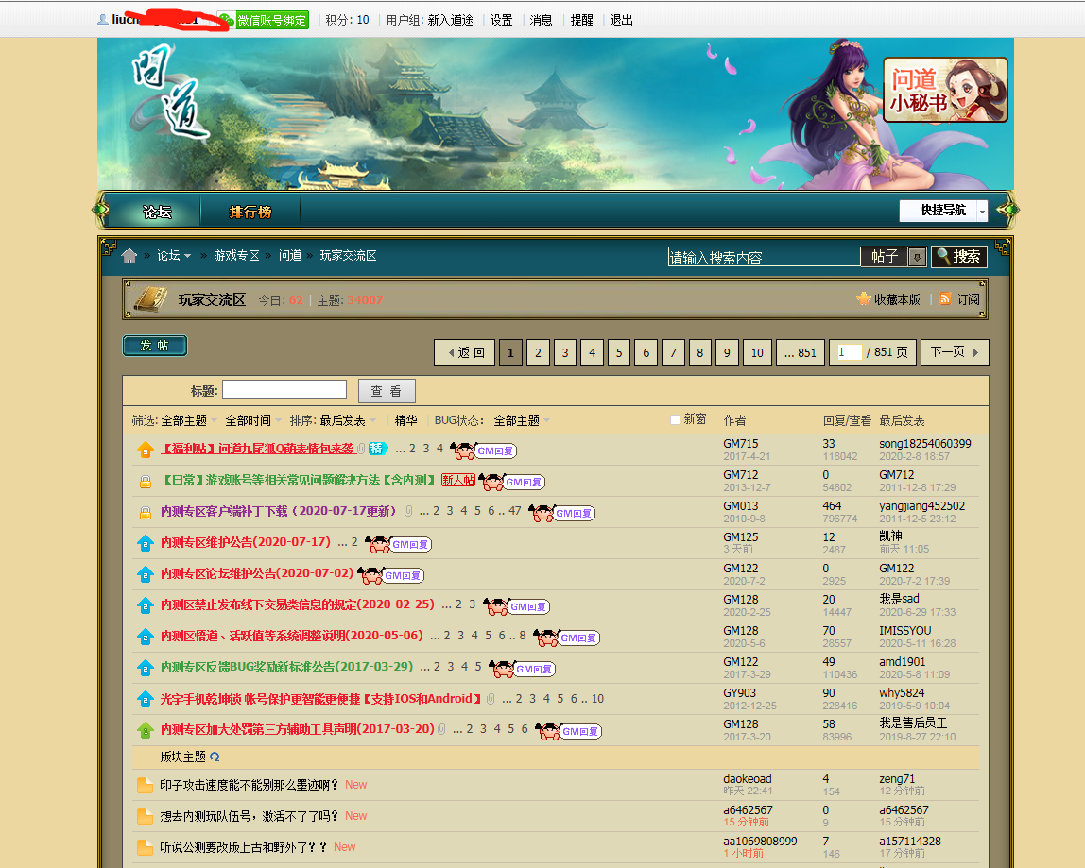Image resolution: width=1085 pixels, height=868 pixels.
Task: Click the 精 digest badge on the 福利贴 thread
Action: 377,449
